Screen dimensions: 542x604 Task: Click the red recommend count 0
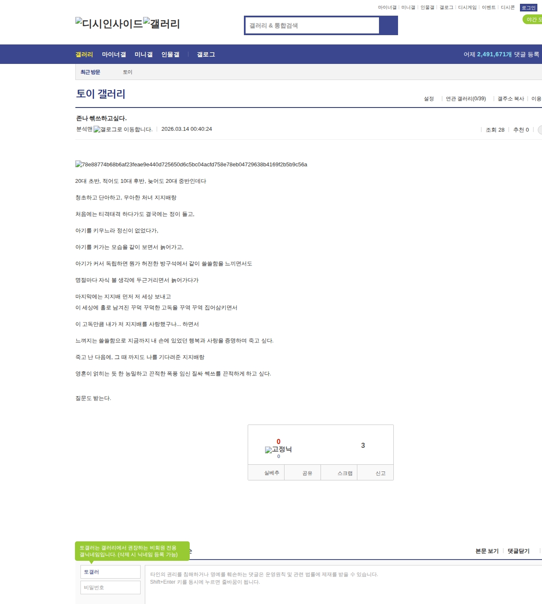pos(278,441)
